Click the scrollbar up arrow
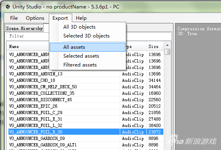 point(167,45)
